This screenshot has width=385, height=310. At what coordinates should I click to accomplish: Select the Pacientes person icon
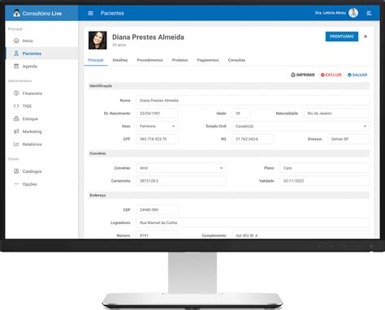[16, 54]
